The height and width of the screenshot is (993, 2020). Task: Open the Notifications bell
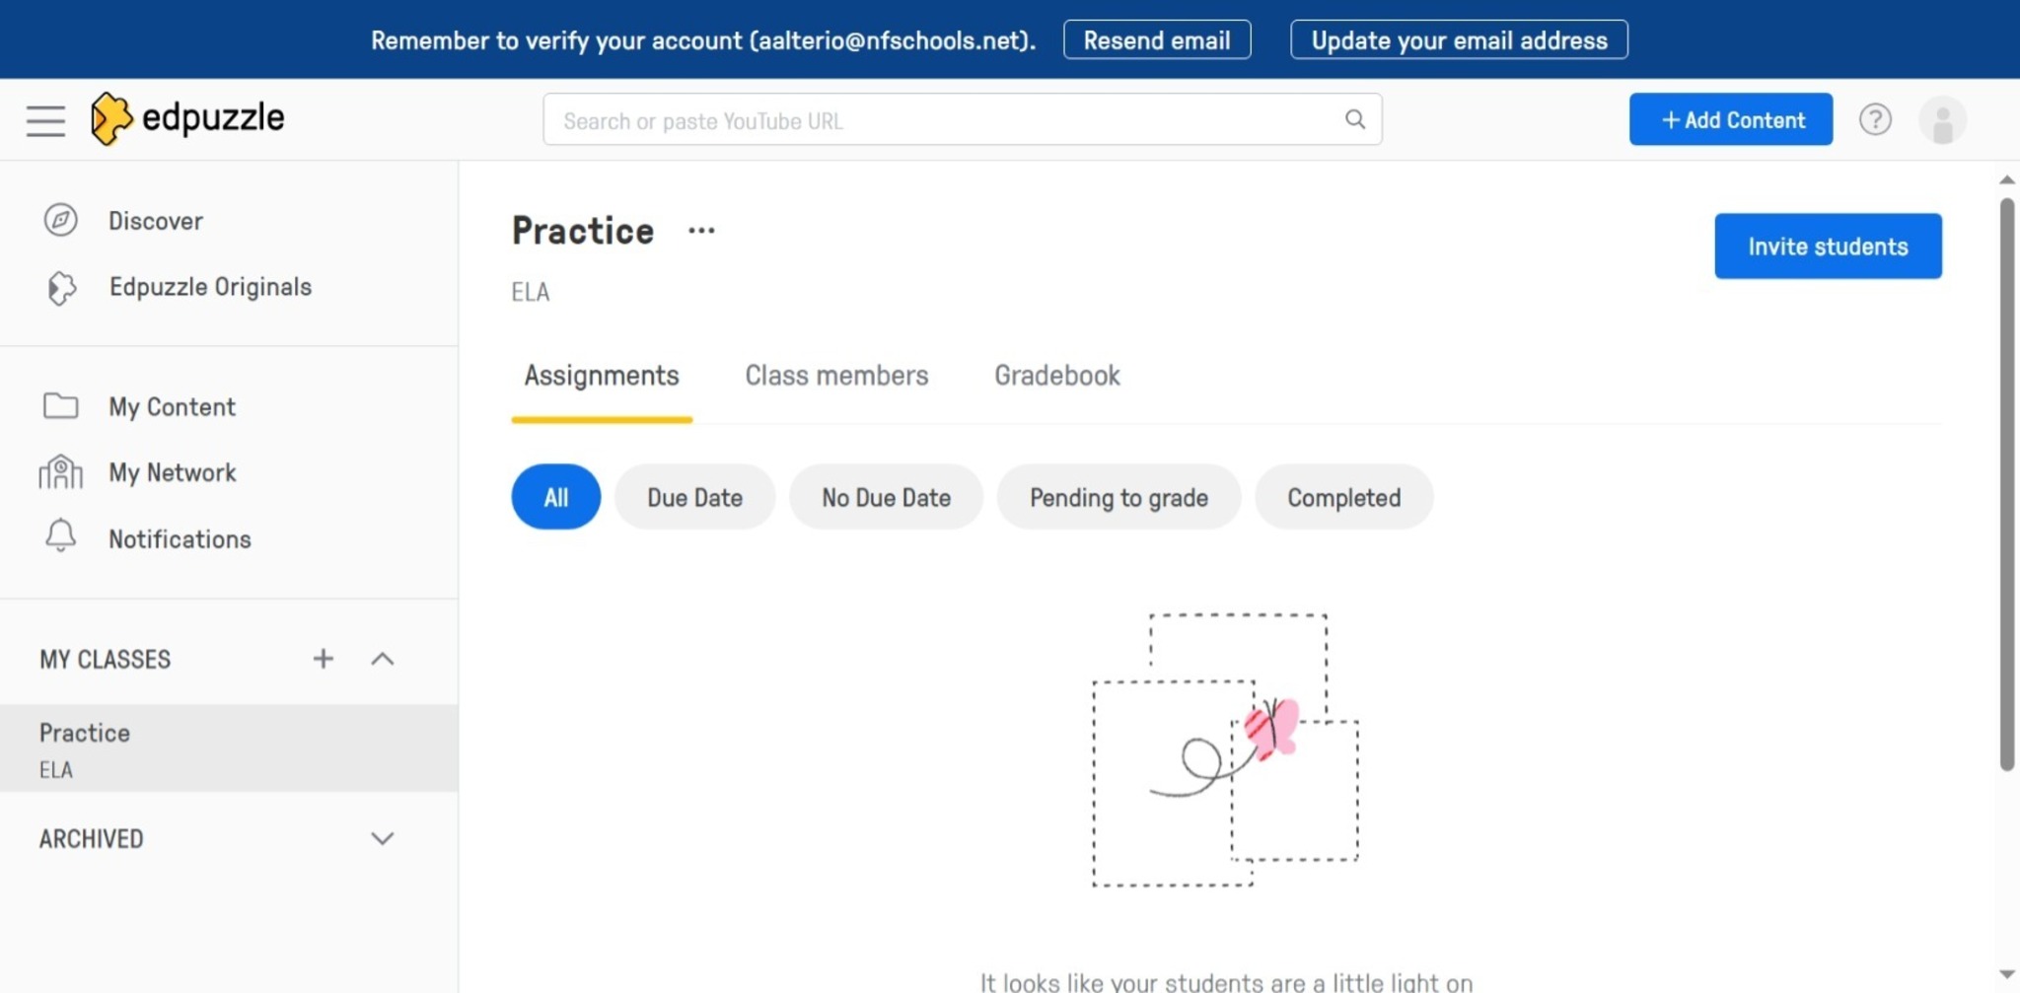pos(61,537)
